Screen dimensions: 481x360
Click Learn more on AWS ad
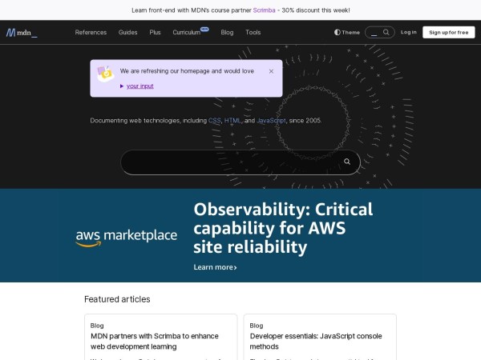[x=215, y=267]
